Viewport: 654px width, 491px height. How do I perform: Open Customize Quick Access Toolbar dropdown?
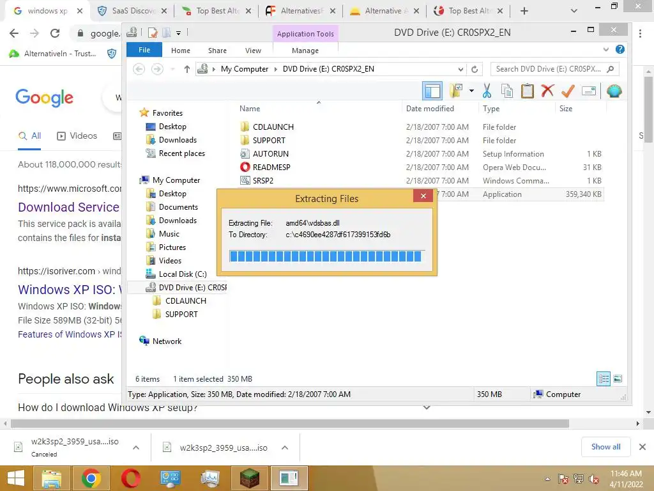point(179,33)
